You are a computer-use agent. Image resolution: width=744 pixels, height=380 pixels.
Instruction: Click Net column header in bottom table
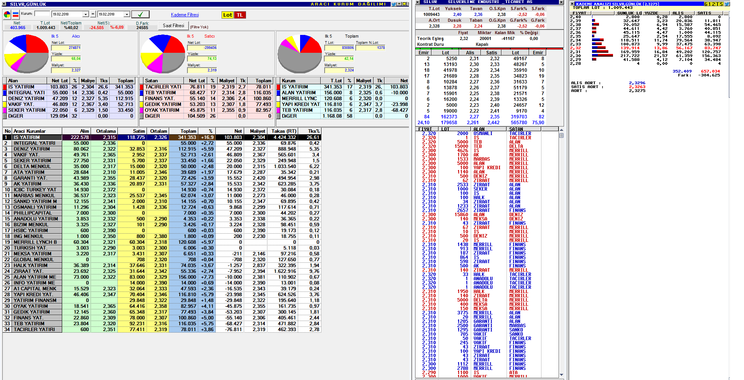(x=229, y=131)
